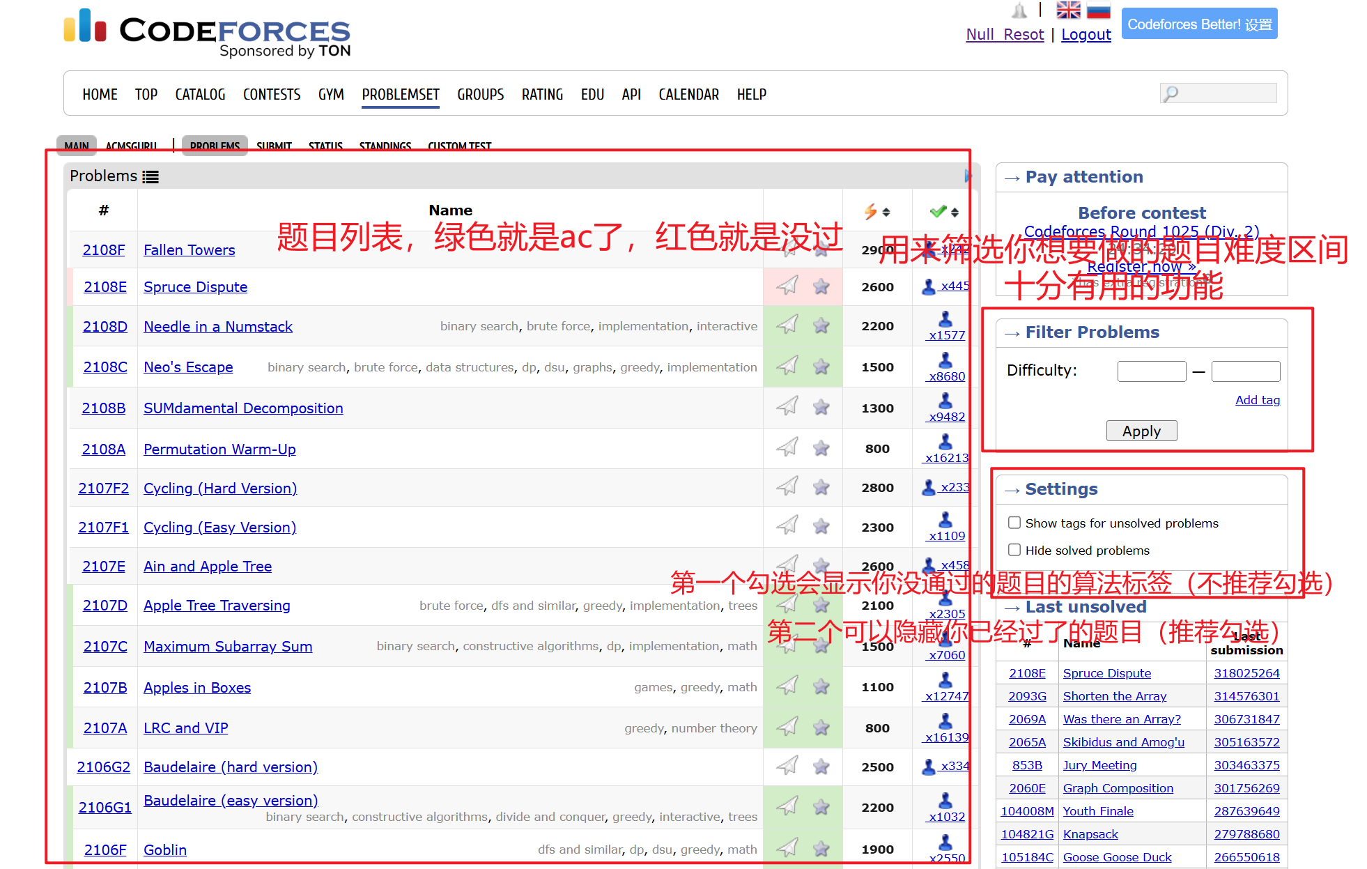Enable 'Show tags for unsolved problems'
1367x869 pixels.
(1014, 522)
